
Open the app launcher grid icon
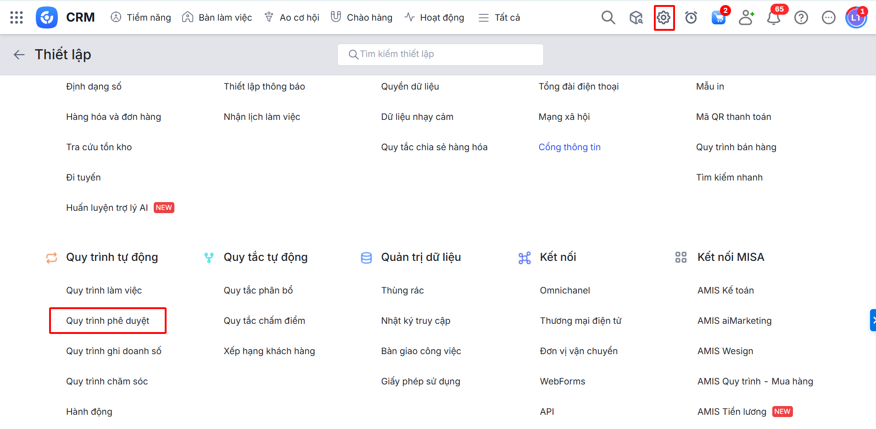[x=17, y=17]
